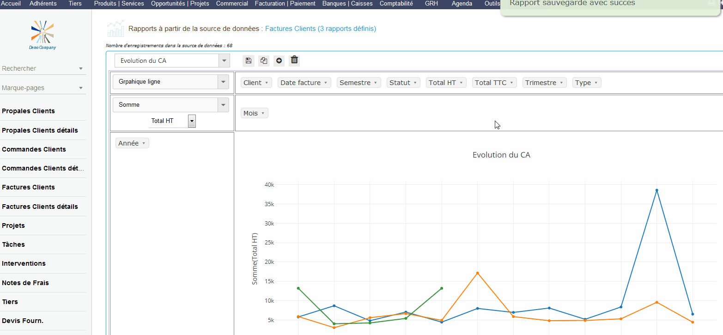723x335 pixels.
Task: Click the DemoCompany logo
Action: pos(43,35)
